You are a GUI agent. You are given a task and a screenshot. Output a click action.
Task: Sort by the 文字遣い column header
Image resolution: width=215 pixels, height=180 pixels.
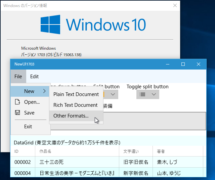pyautogui.click(x=136, y=151)
